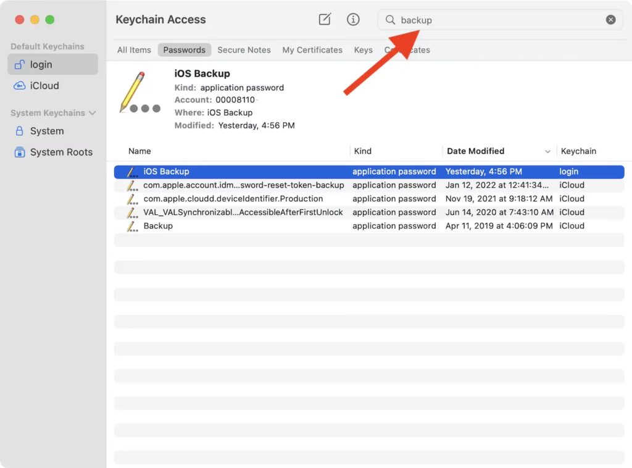Click inside the search field containing backup

pyautogui.click(x=494, y=20)
